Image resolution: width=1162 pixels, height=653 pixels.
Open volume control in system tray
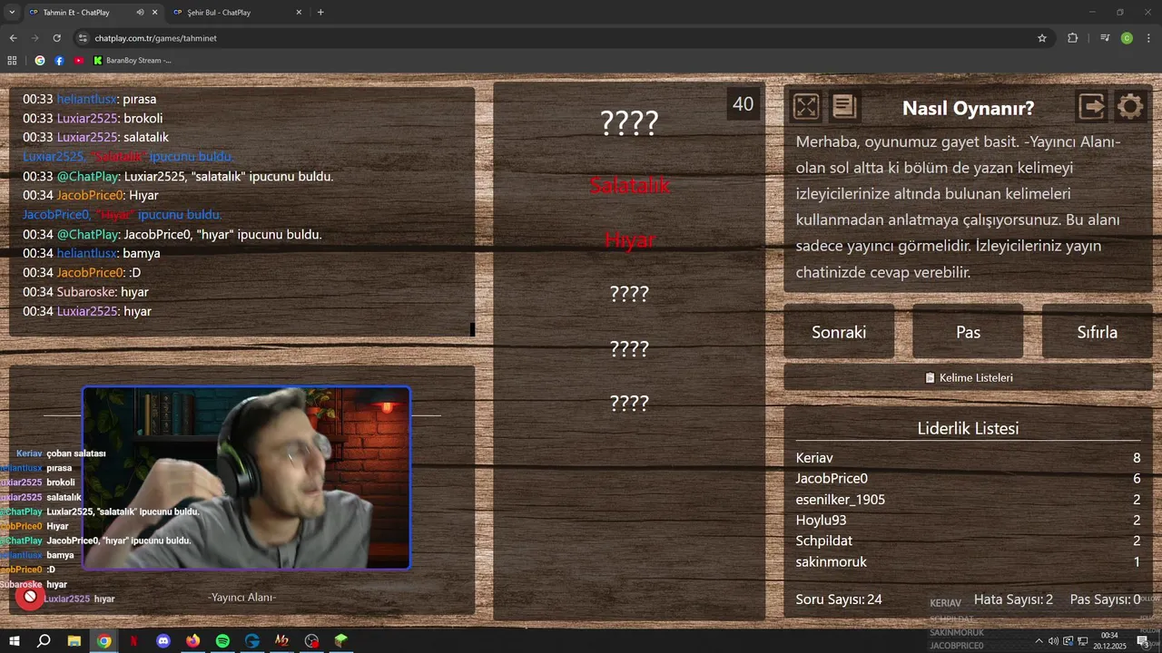pyautogui.click(x=1053, y=641)
